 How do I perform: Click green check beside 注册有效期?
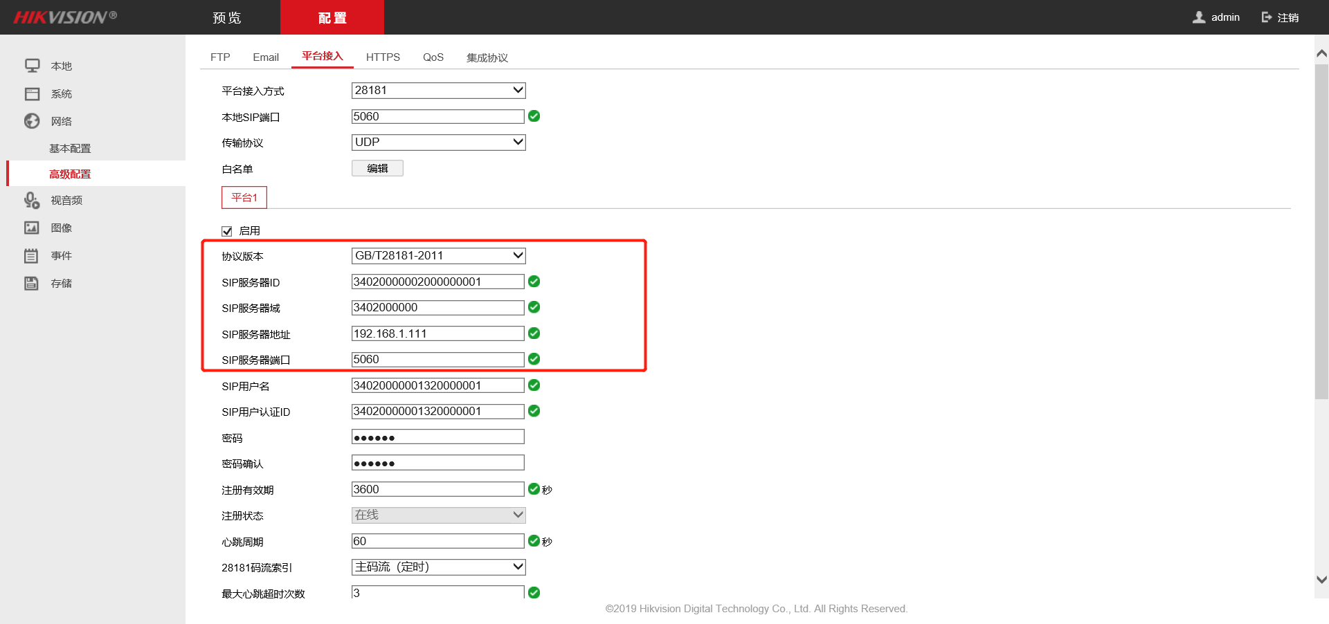534,489
